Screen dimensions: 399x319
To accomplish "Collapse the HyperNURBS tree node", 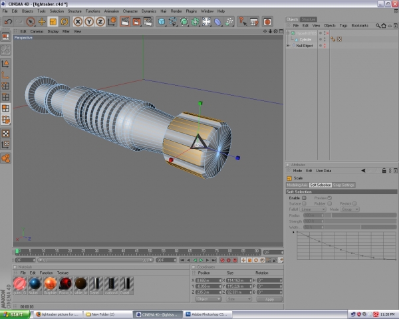I will [288, 33].
